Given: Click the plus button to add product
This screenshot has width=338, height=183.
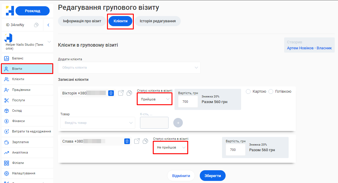Looking at the screenshot, I should click(x=178, y=123).
